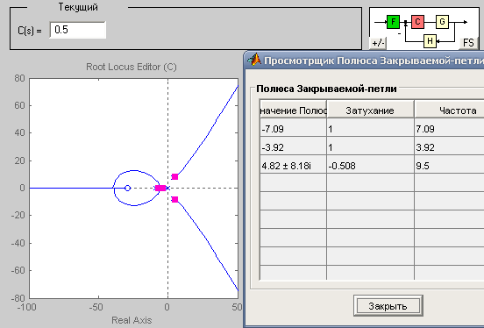Click the MATLAB icon in dialog title

(254, 60)
